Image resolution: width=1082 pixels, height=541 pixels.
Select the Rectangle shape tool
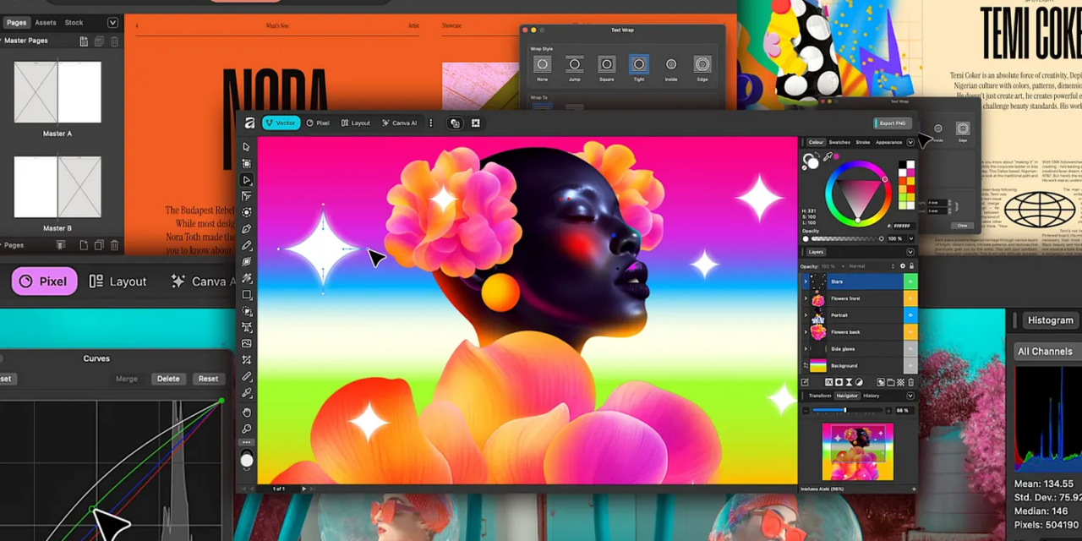coord(246,293)
